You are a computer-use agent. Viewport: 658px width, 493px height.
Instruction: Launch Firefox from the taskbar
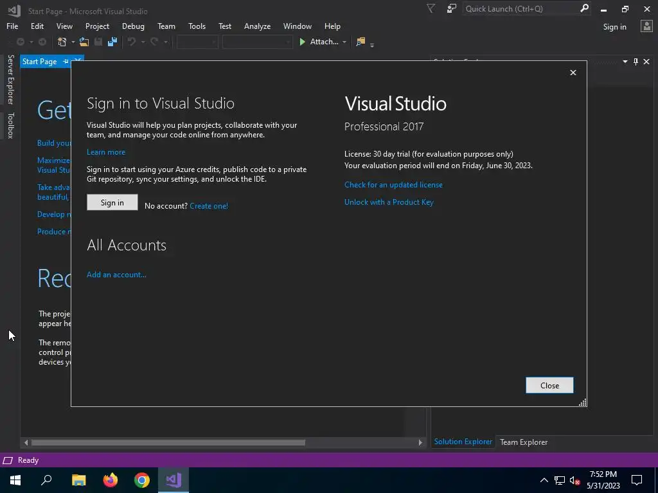click(111, 480)
